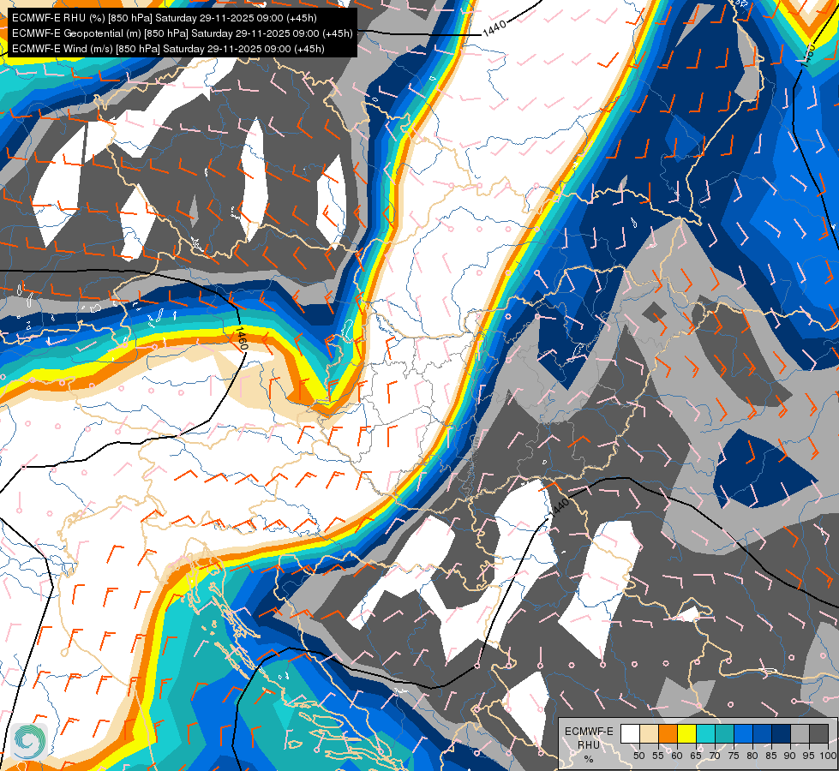This screenshot has width=839, height=771.
Task: Click the medium blue legend swatch for 80-85%
Action: (763, 734)
